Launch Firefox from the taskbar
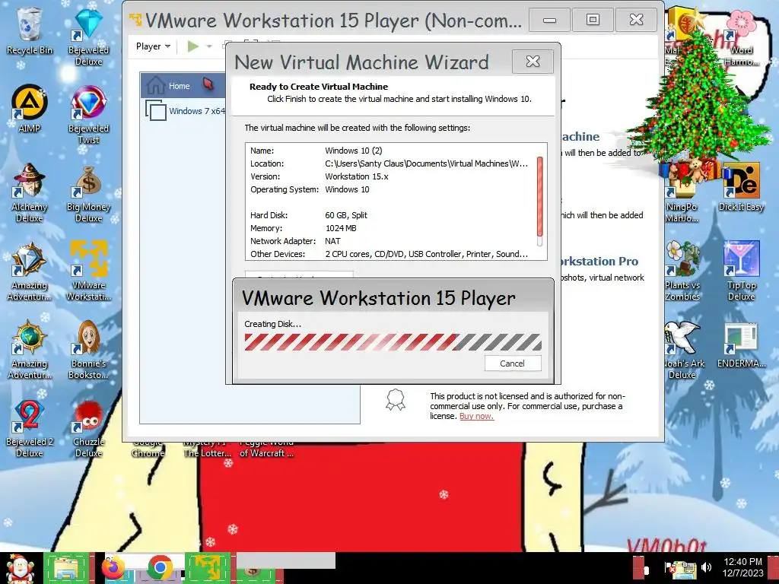This screenshot has width=779, height=584. 113,568
